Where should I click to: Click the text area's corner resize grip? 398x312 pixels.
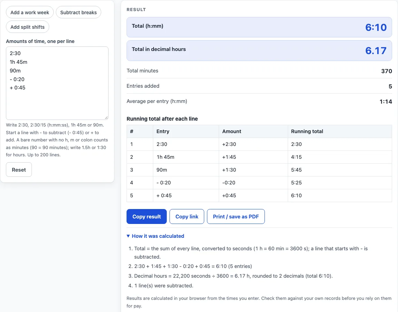click(x=106, y=118)
